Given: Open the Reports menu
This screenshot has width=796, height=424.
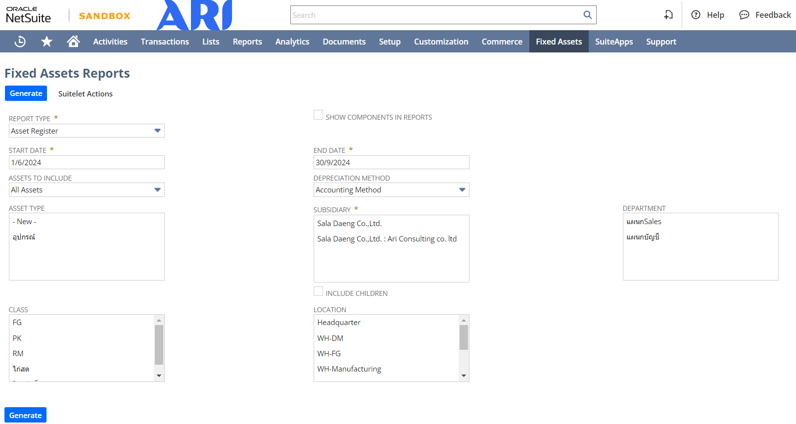Looking at the screenshot, I should [247, 42].
